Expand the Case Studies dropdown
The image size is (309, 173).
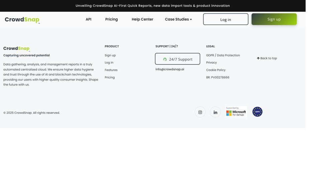pos(178,19)
